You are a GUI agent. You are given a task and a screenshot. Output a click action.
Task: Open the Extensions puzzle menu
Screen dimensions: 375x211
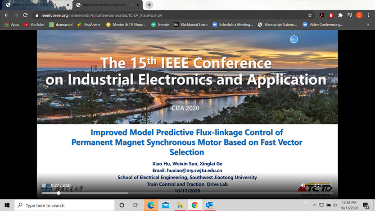[x=340, y=15]
